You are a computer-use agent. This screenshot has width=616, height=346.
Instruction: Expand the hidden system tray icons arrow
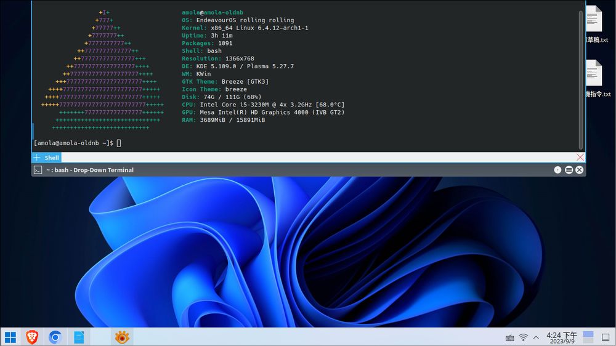pos(536,337)
